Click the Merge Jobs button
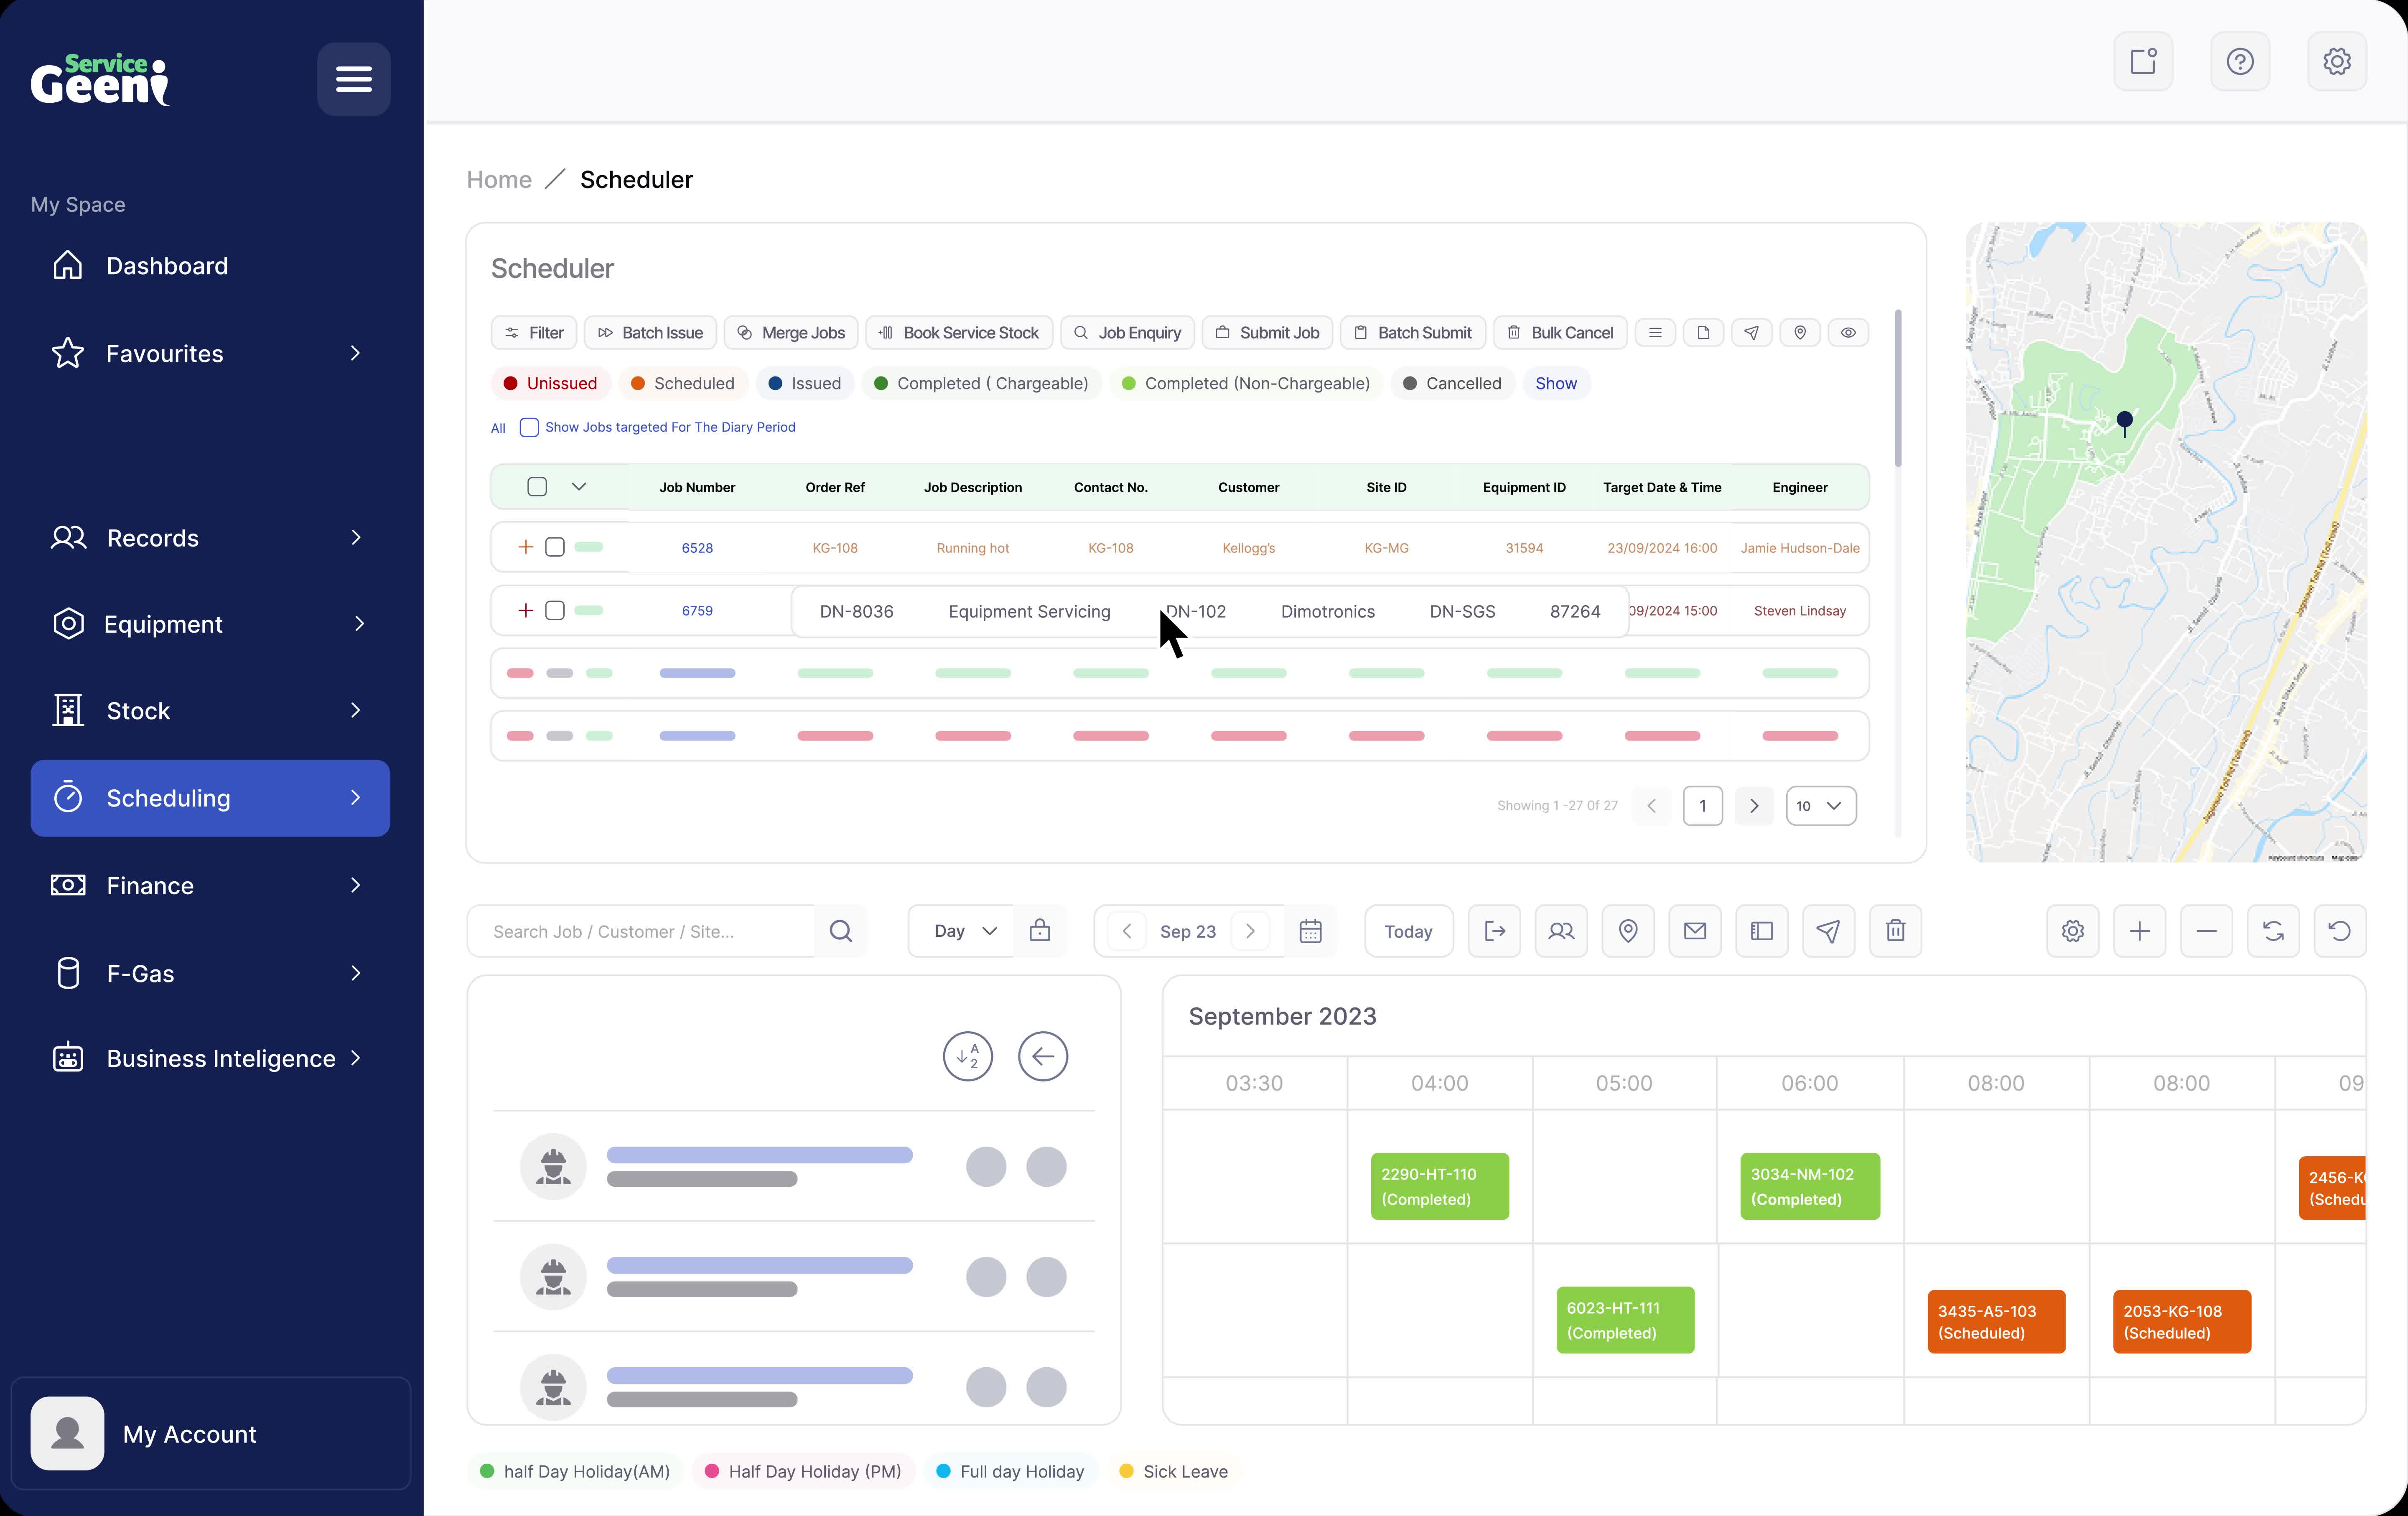2408x1516 pixels. point(791,333)
